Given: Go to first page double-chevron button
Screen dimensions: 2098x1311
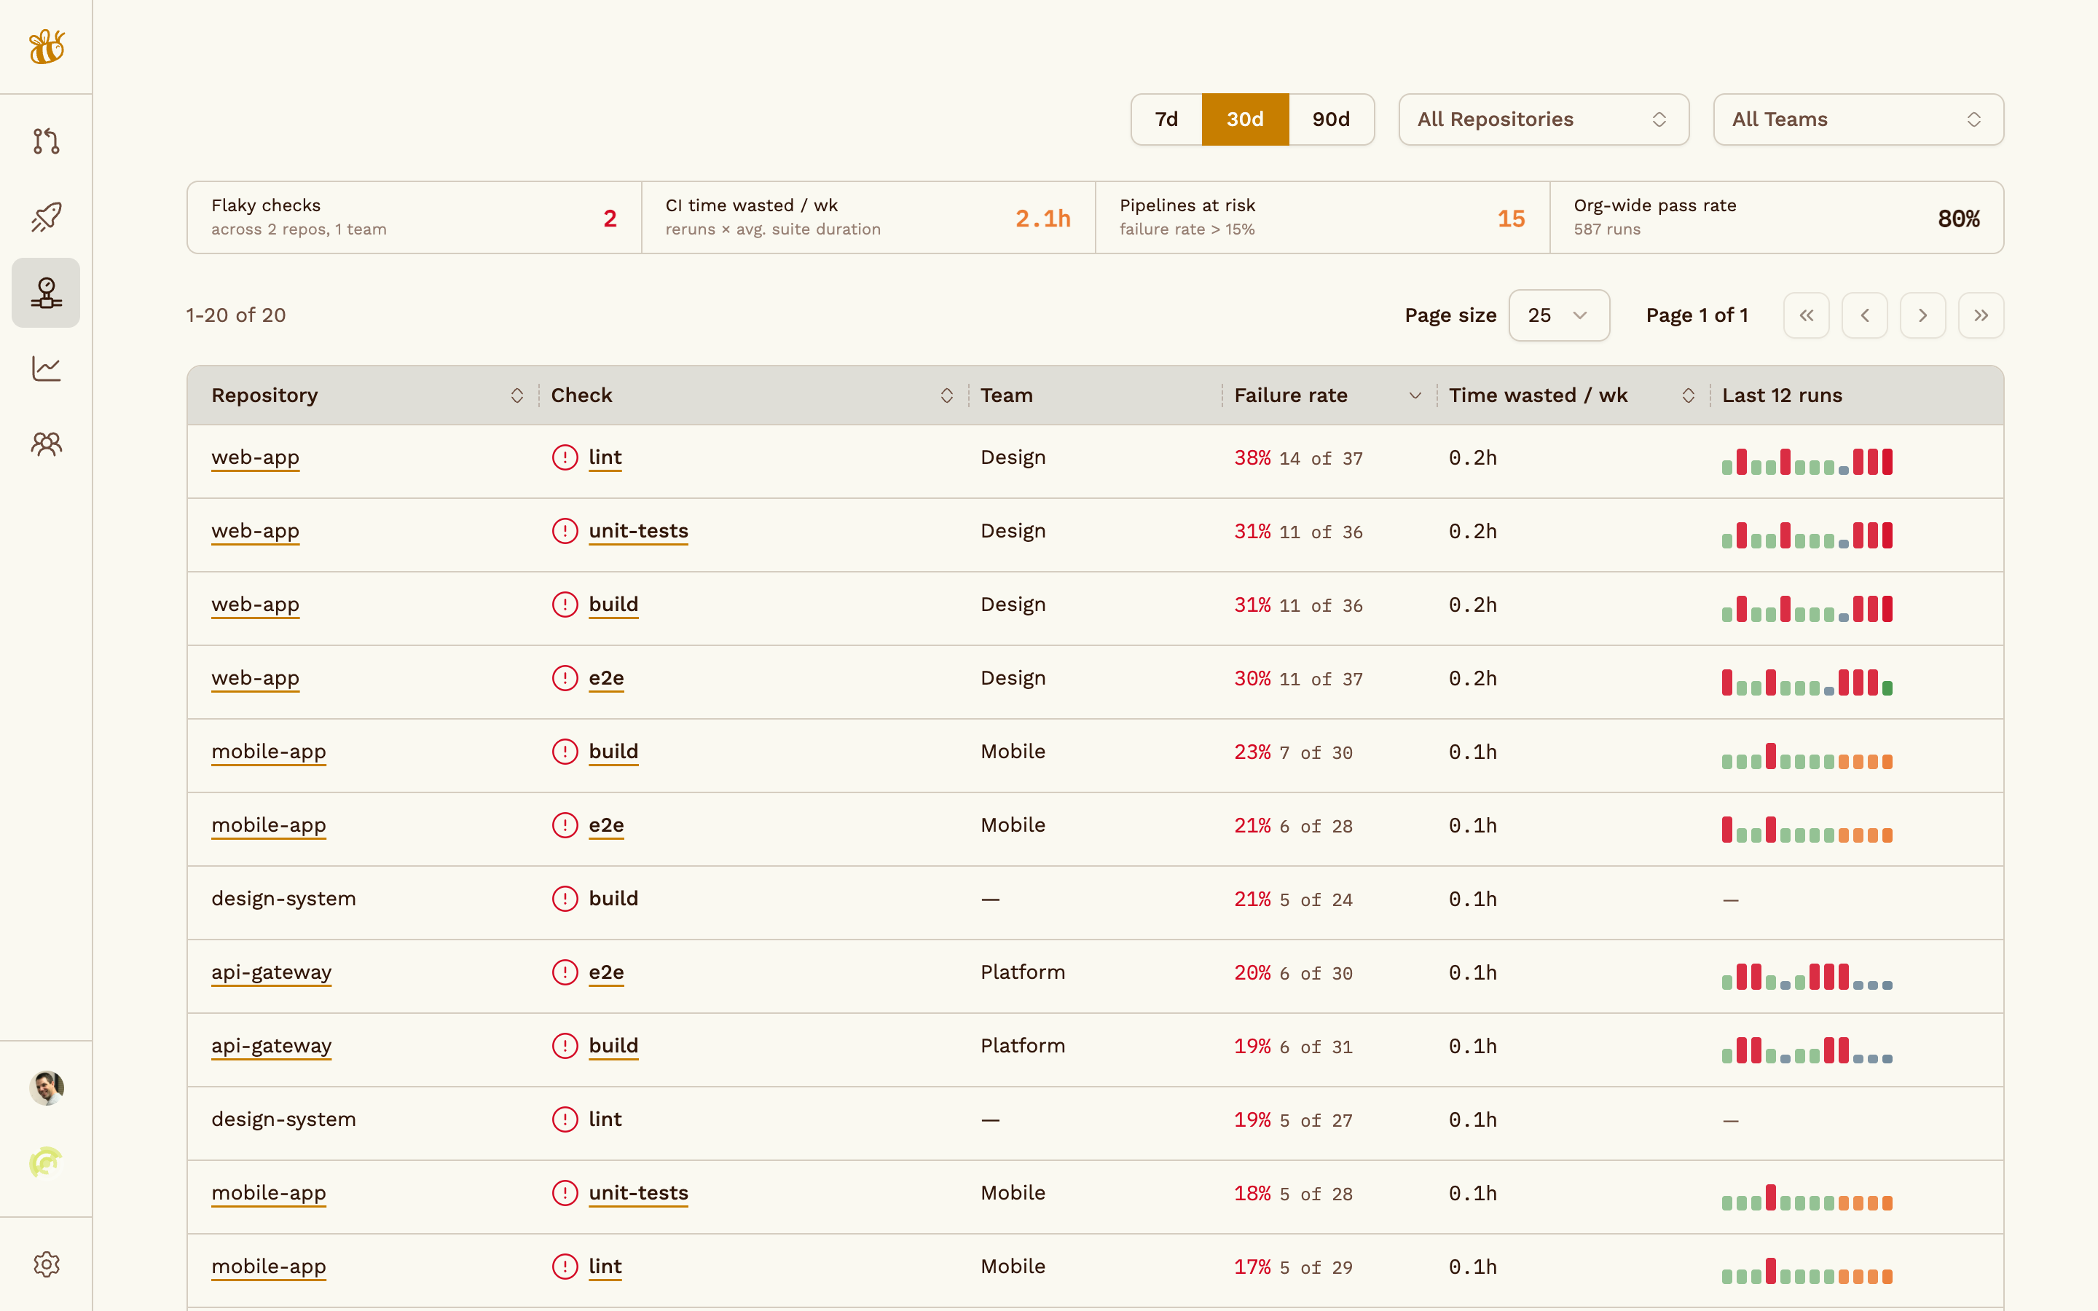Looking at the screenshot, I should (1806, 315).
